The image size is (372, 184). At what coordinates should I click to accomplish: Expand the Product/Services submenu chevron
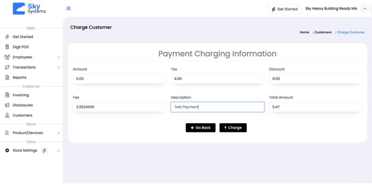point(59,133)
